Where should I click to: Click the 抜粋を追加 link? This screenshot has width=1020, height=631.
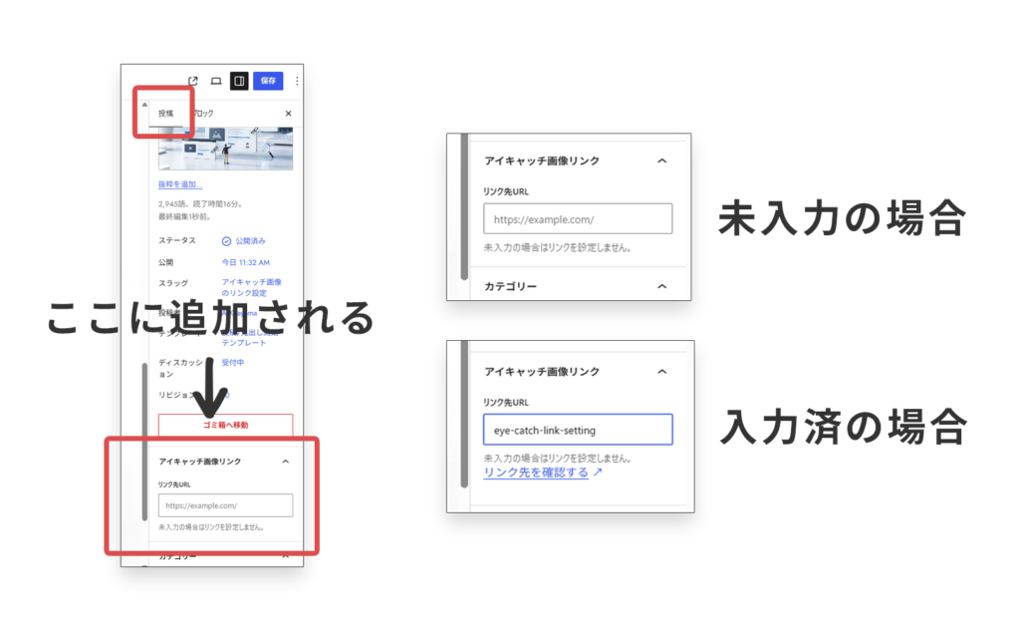coord(180,184)
